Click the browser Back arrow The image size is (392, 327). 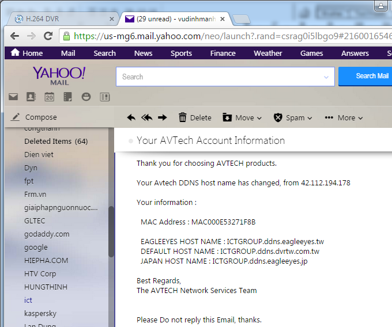[x=15, y=36]
